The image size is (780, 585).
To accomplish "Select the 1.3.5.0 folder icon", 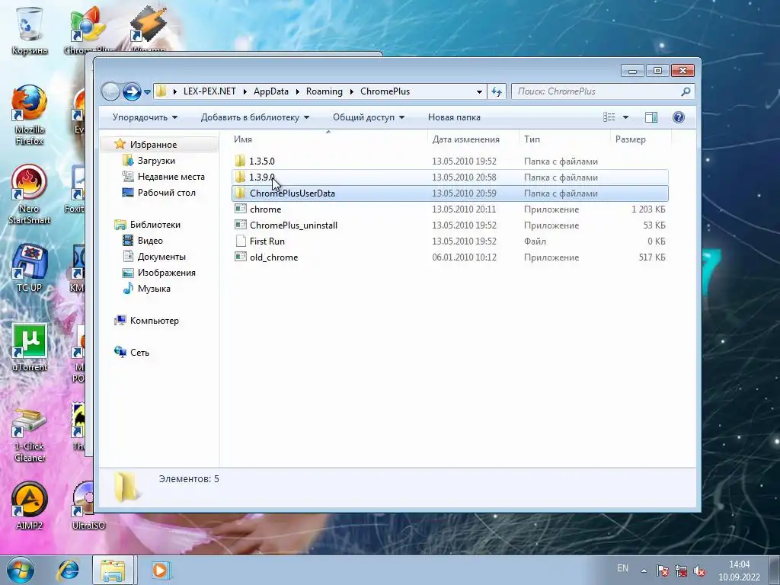I will [x=240, y=161].
